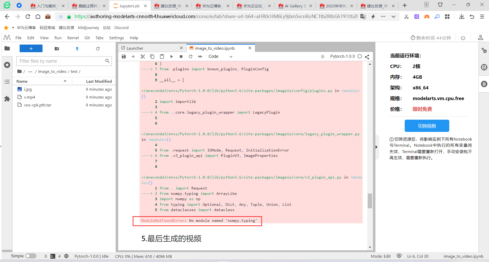Viewport: 489px width, 262px height.
Task: Click the terminal count icon in status bar
Action: tap(53, 256)
